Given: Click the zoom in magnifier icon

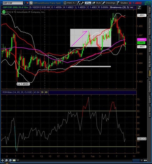Looking at the screenshot, I should pyautogui.click(x=7, y=160).
